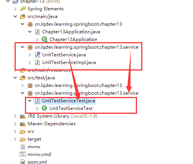Collapse the src/test/java folder
The width and height of the screenshot is (193, 164).
point(15,78)
